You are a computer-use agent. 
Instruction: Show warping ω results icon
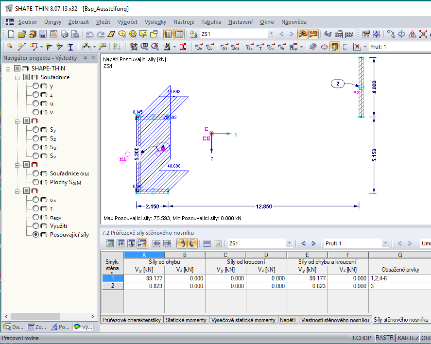point(224,47)
